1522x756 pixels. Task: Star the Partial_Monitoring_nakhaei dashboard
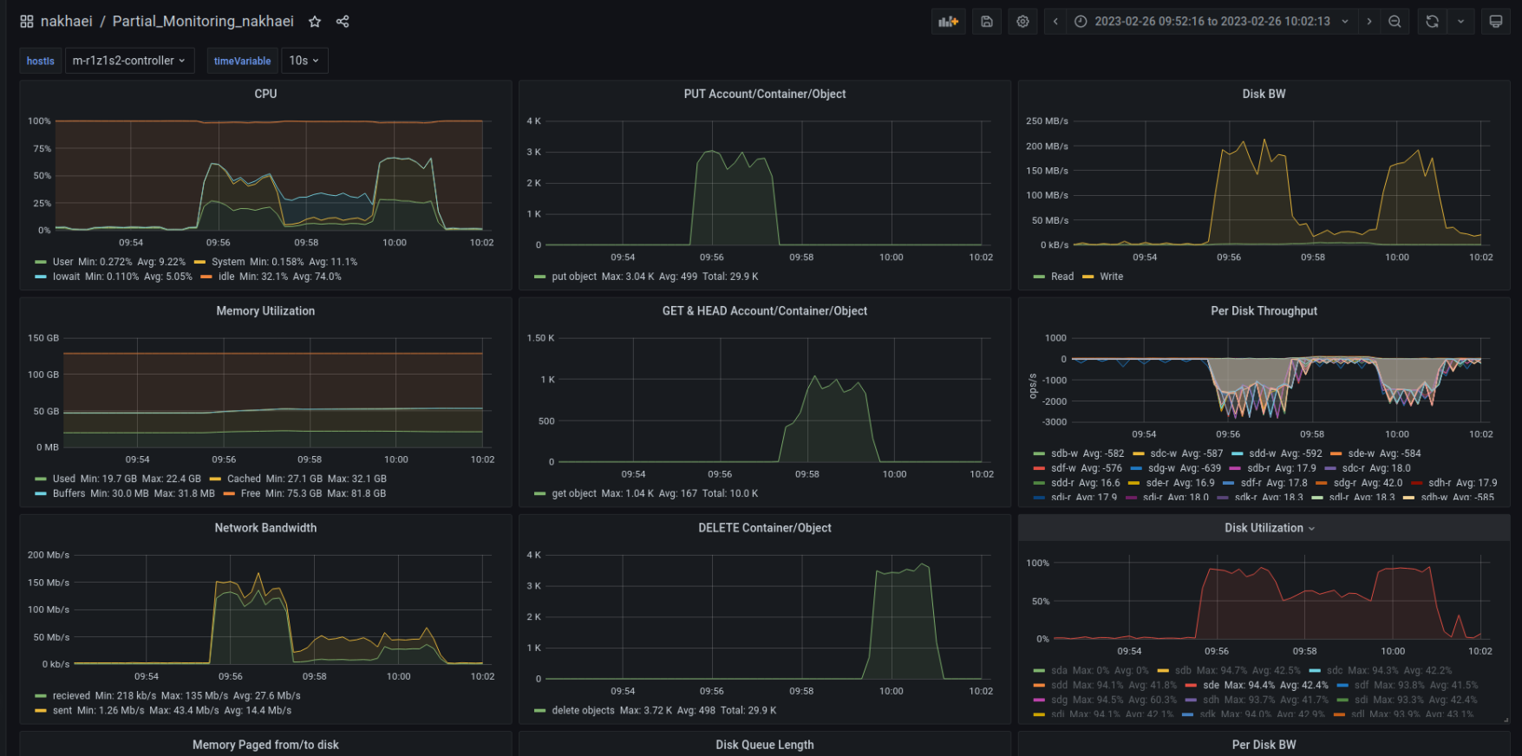coord(315,22)
